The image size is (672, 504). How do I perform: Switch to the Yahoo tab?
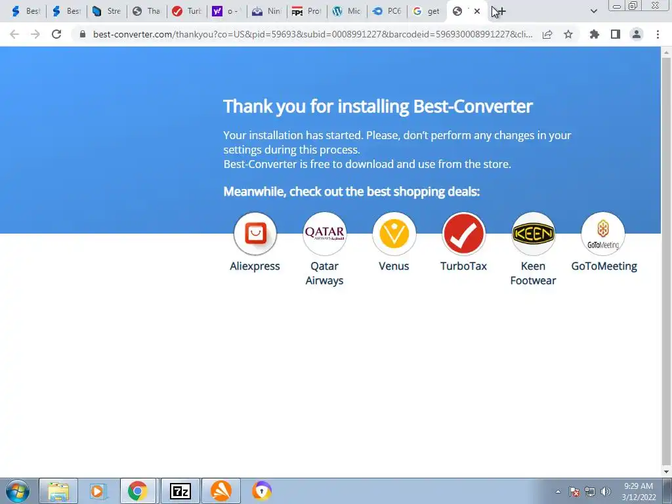227,11
